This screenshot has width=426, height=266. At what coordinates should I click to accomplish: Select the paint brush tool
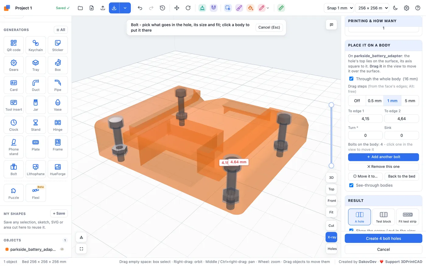point(239,8)
